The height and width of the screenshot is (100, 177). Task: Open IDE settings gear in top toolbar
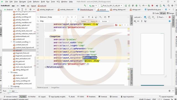[172, 6]
